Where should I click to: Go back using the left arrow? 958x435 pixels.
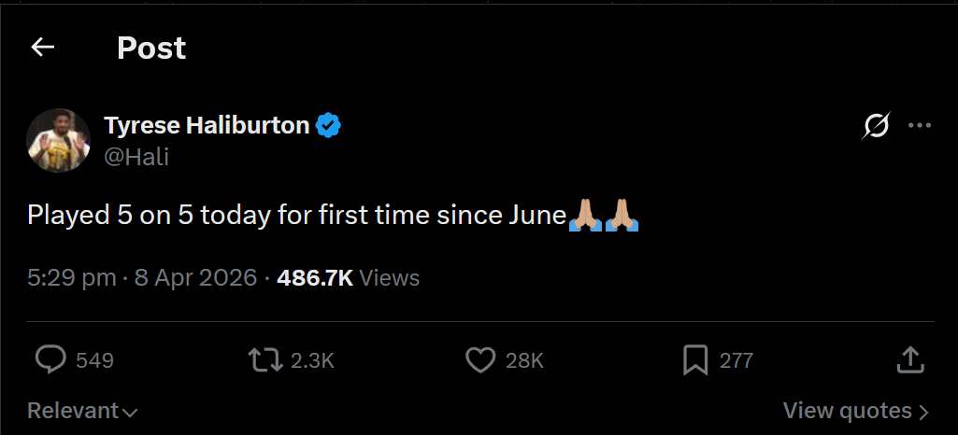43,47
